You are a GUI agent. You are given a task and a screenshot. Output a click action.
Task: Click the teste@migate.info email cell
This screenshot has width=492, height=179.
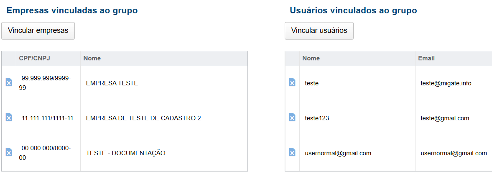pyautogui.click(x=446, y=83)
